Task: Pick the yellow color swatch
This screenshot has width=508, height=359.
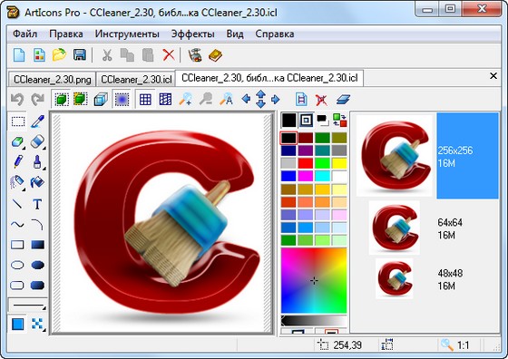Action: click(x=339, y=163)
